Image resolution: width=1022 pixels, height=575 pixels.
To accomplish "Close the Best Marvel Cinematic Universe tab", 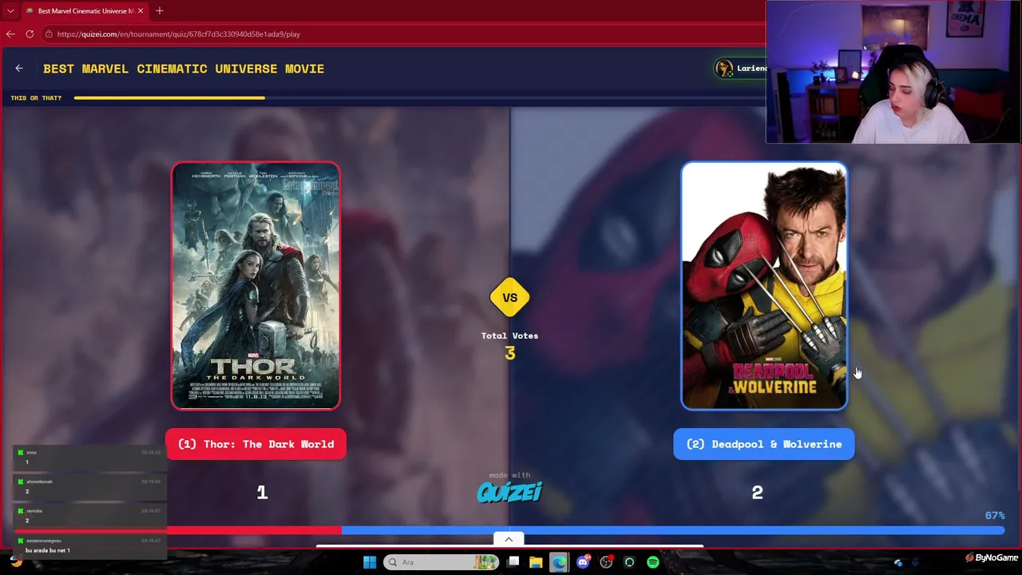I will pyautogui.click(x=141, y=10).
